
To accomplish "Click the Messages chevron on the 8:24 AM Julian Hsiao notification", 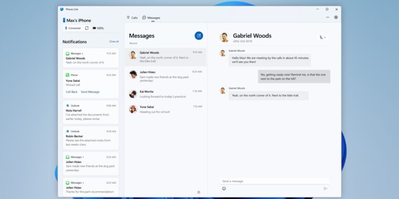I will tap(82, 157).
